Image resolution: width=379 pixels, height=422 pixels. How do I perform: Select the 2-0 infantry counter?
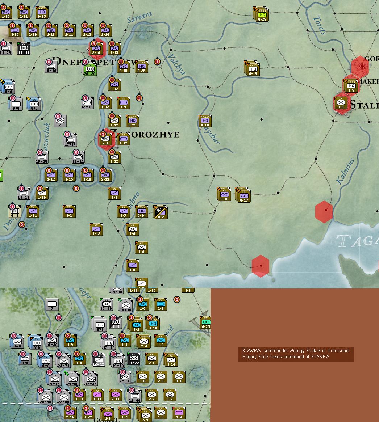click(161, 377)
